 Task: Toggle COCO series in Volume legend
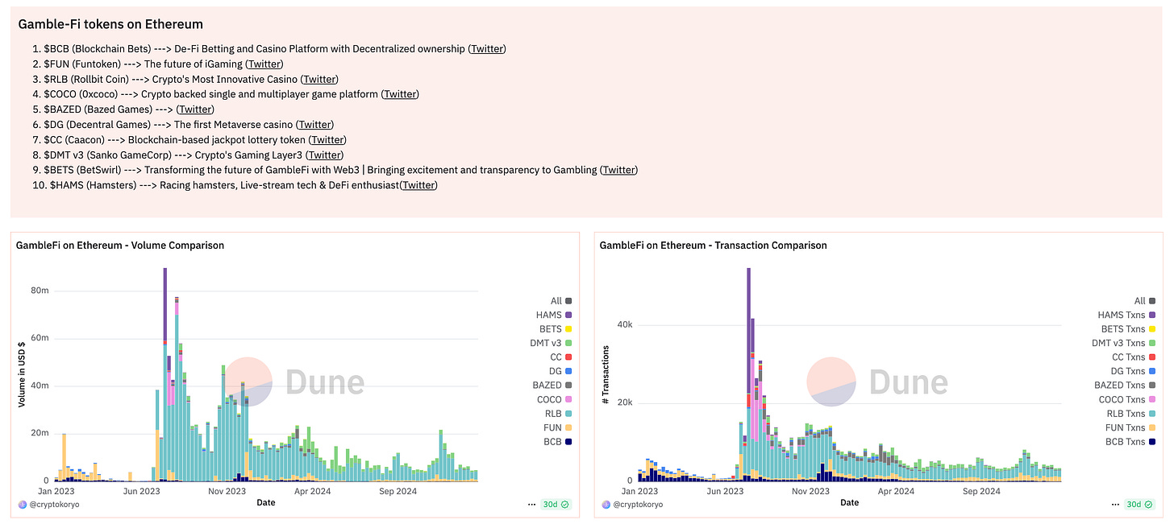click(554, 399)
